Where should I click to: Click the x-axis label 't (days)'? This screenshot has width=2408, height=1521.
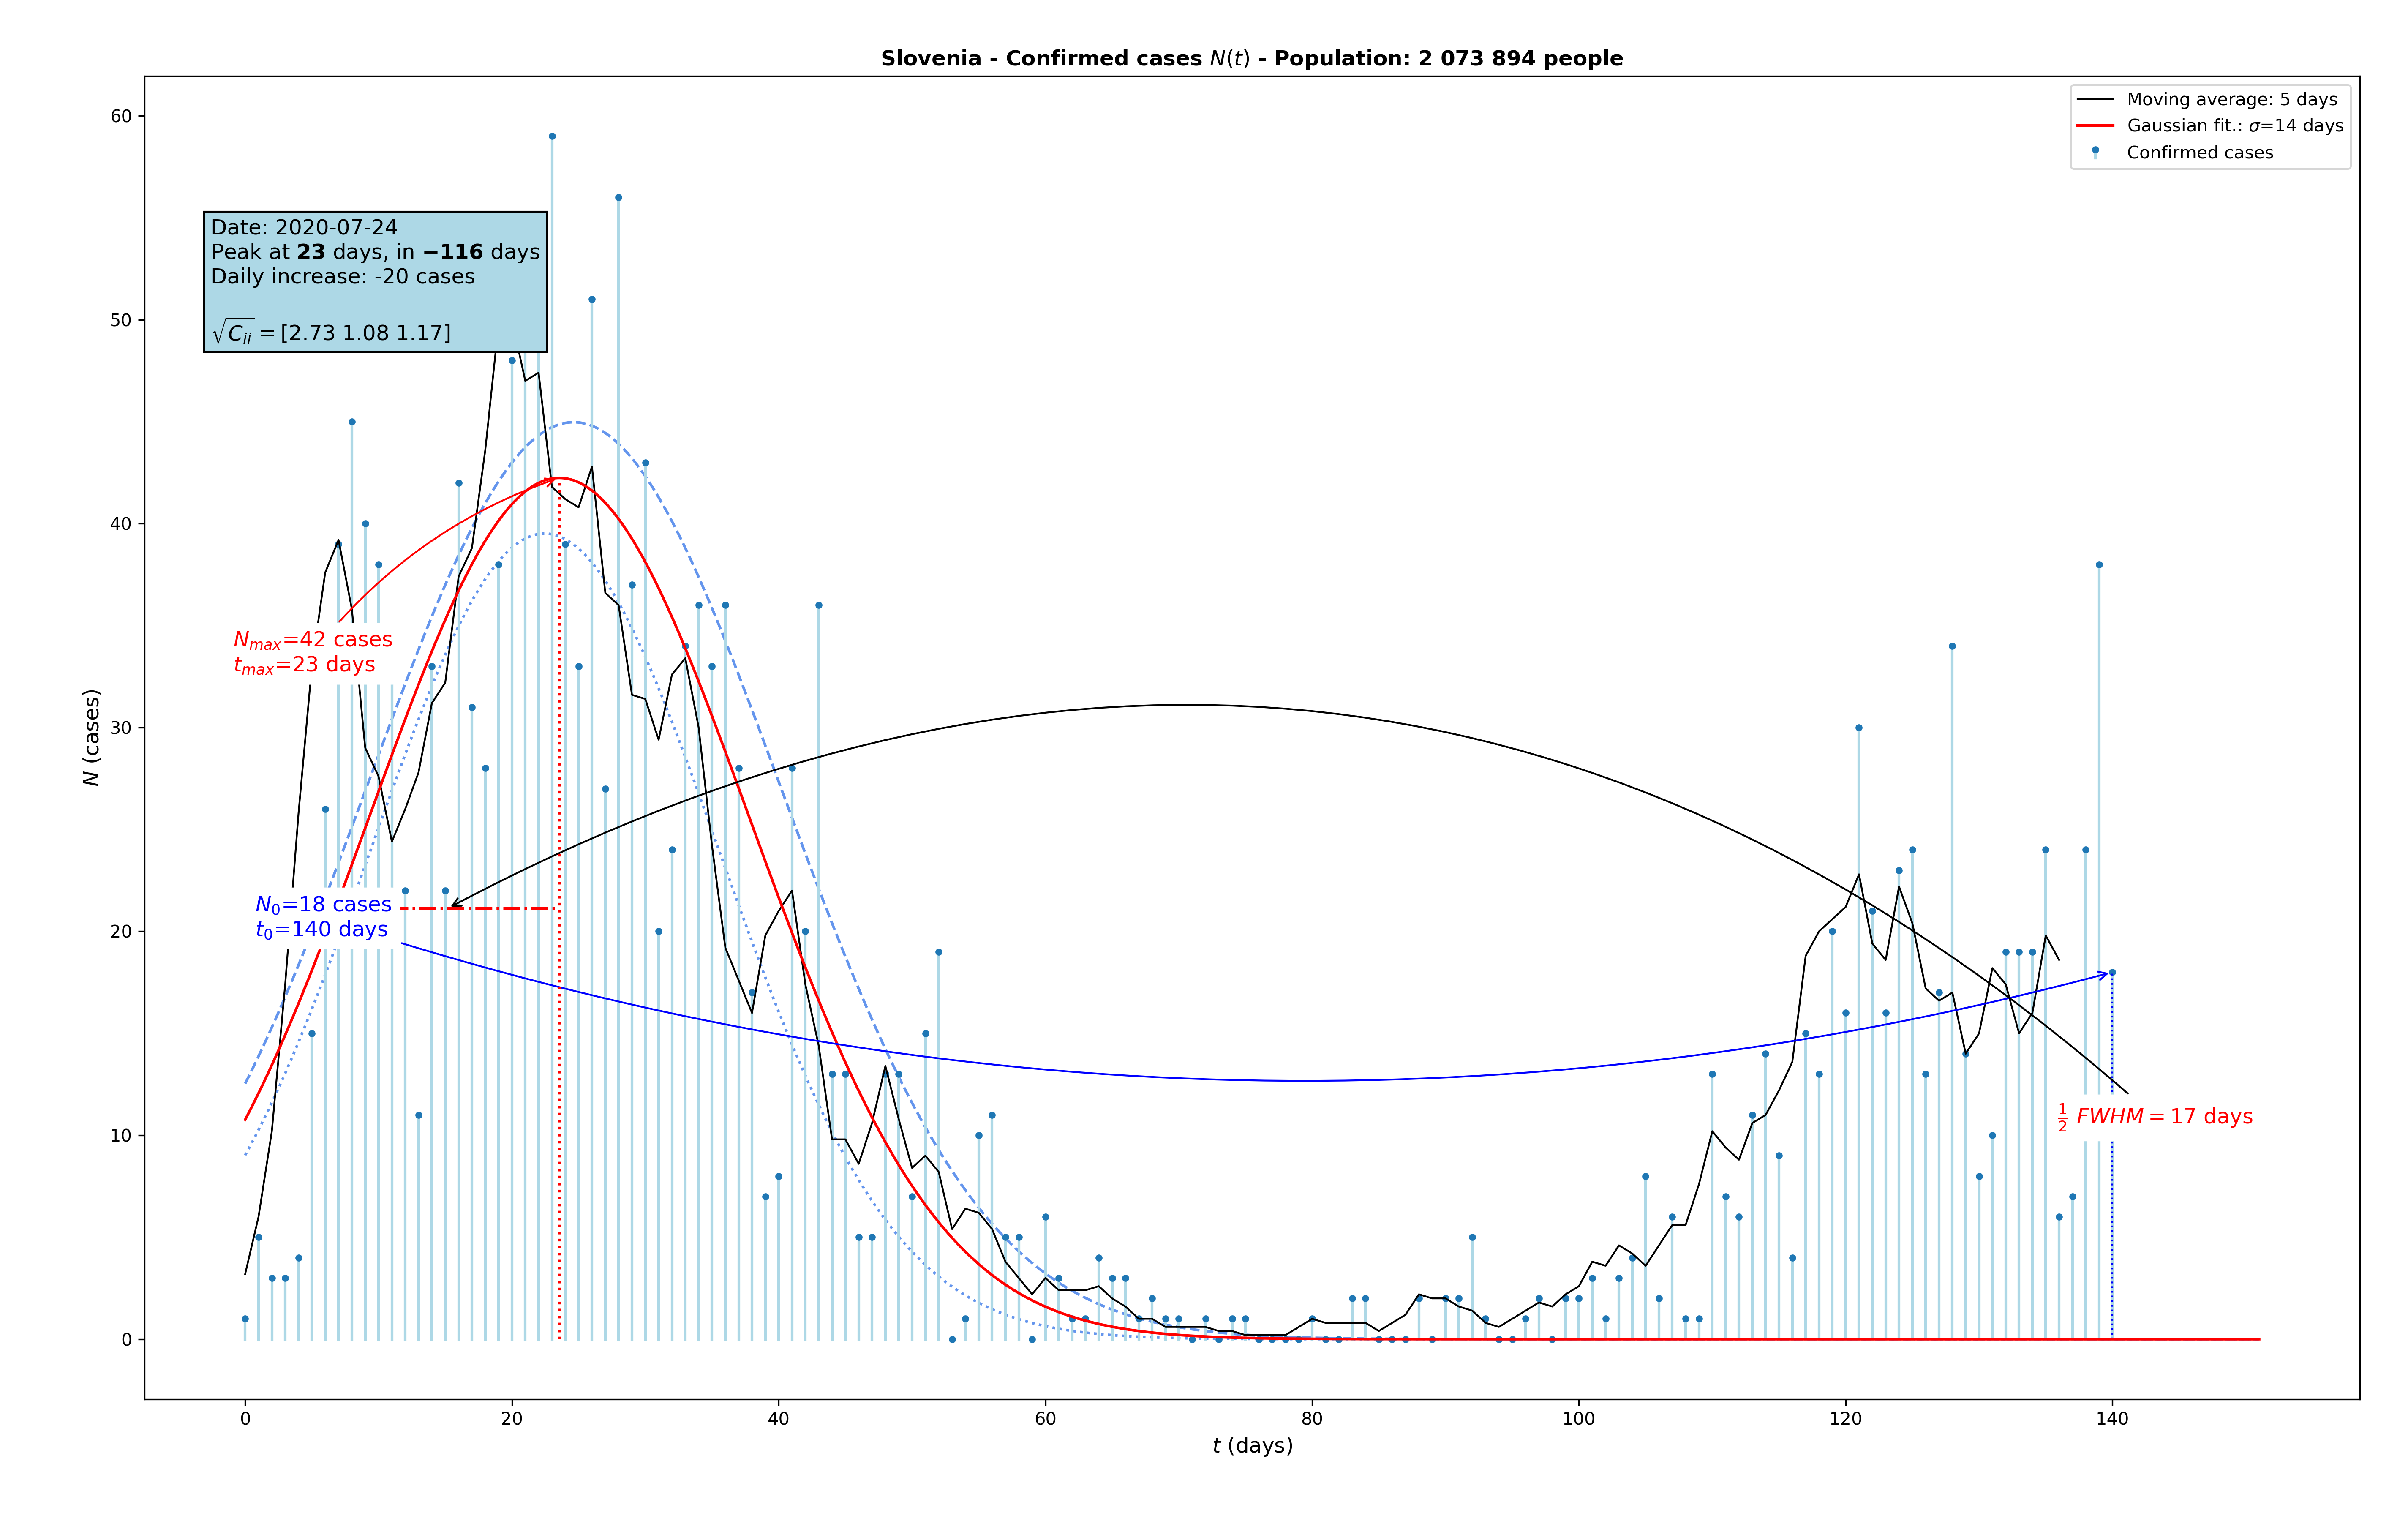[1252, 1445]
